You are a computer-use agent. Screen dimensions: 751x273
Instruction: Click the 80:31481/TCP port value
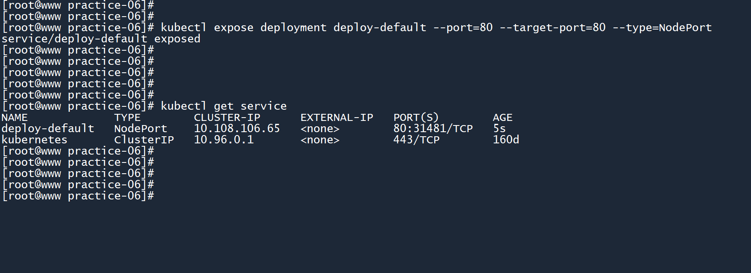click(x=433, y=129)
